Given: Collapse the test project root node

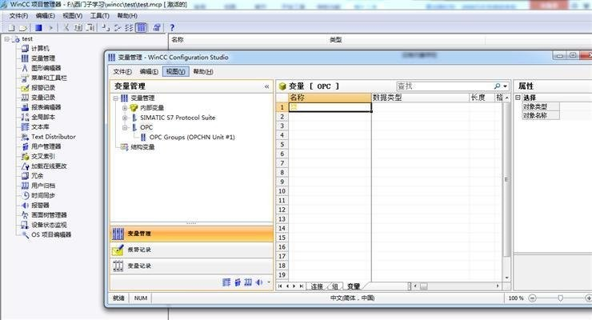Looking at the screenshot, I should [6, 39].
